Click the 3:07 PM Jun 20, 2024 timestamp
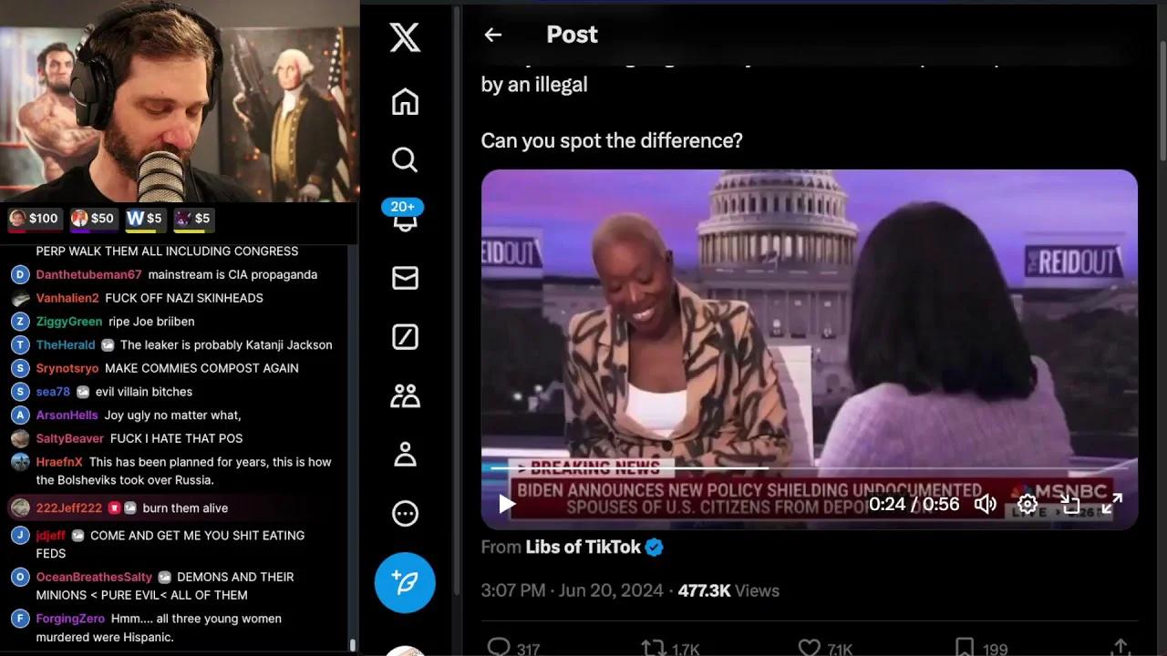 (572, 590)
